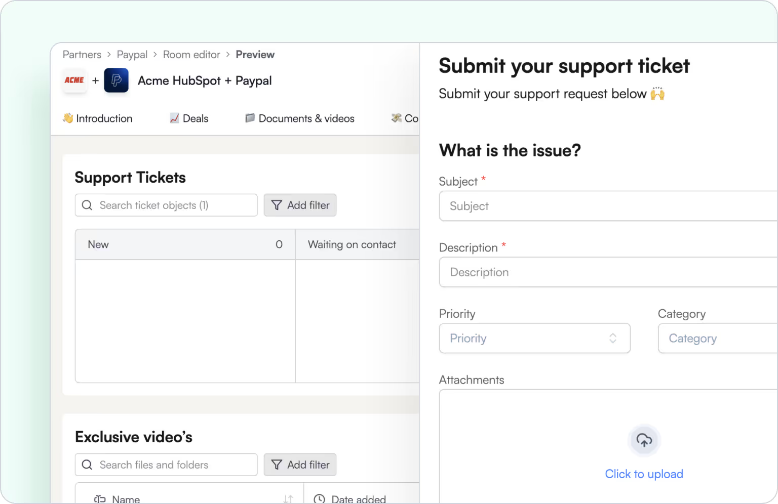Open the Priority dropdown
This screenshot has height=504, width=778.
(534, 339)
